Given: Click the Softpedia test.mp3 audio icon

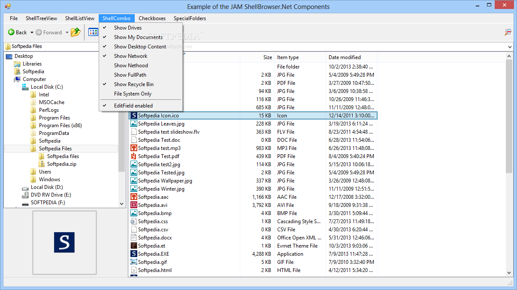Looking at the screenshot, I should [134, 148].
